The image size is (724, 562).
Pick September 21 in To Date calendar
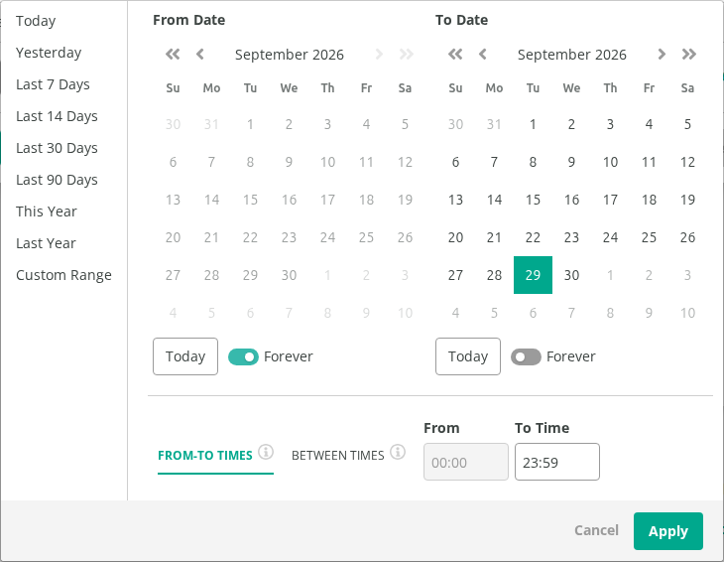[494, 237]
